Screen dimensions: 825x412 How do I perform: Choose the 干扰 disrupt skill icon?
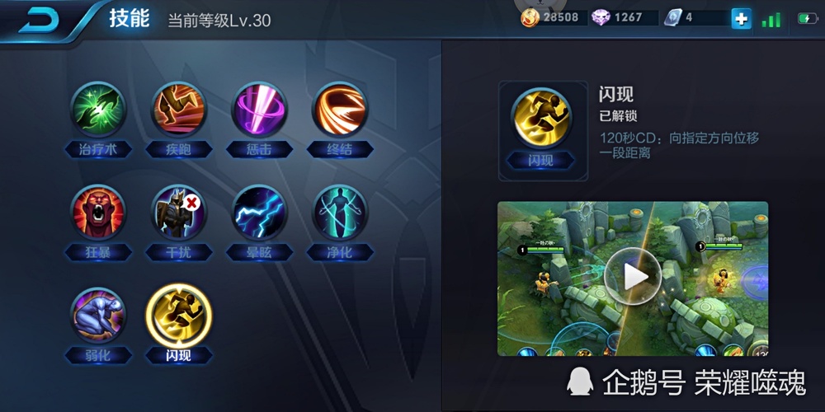point(179,213)
